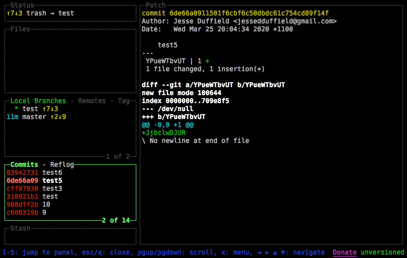Select the master branch
Image resolution: width=407 pixels, height=258 pixels.
point(34,117)
